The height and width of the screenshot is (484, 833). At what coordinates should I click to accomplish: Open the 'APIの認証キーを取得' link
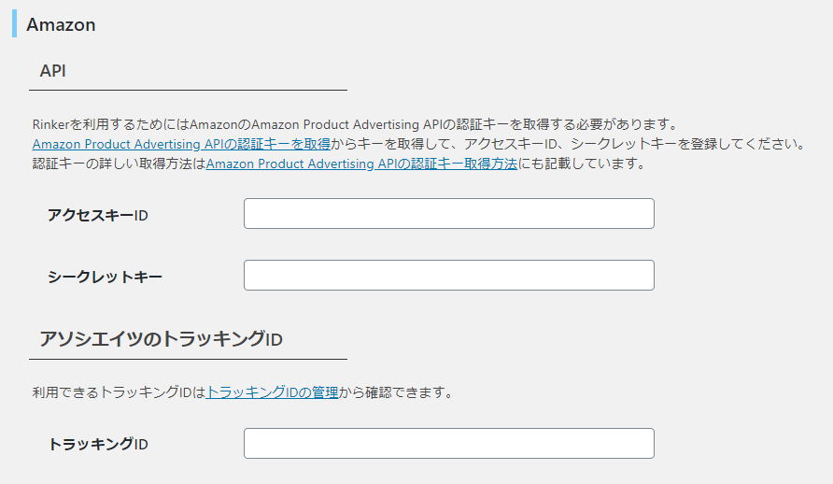click(x=181, y=144)
